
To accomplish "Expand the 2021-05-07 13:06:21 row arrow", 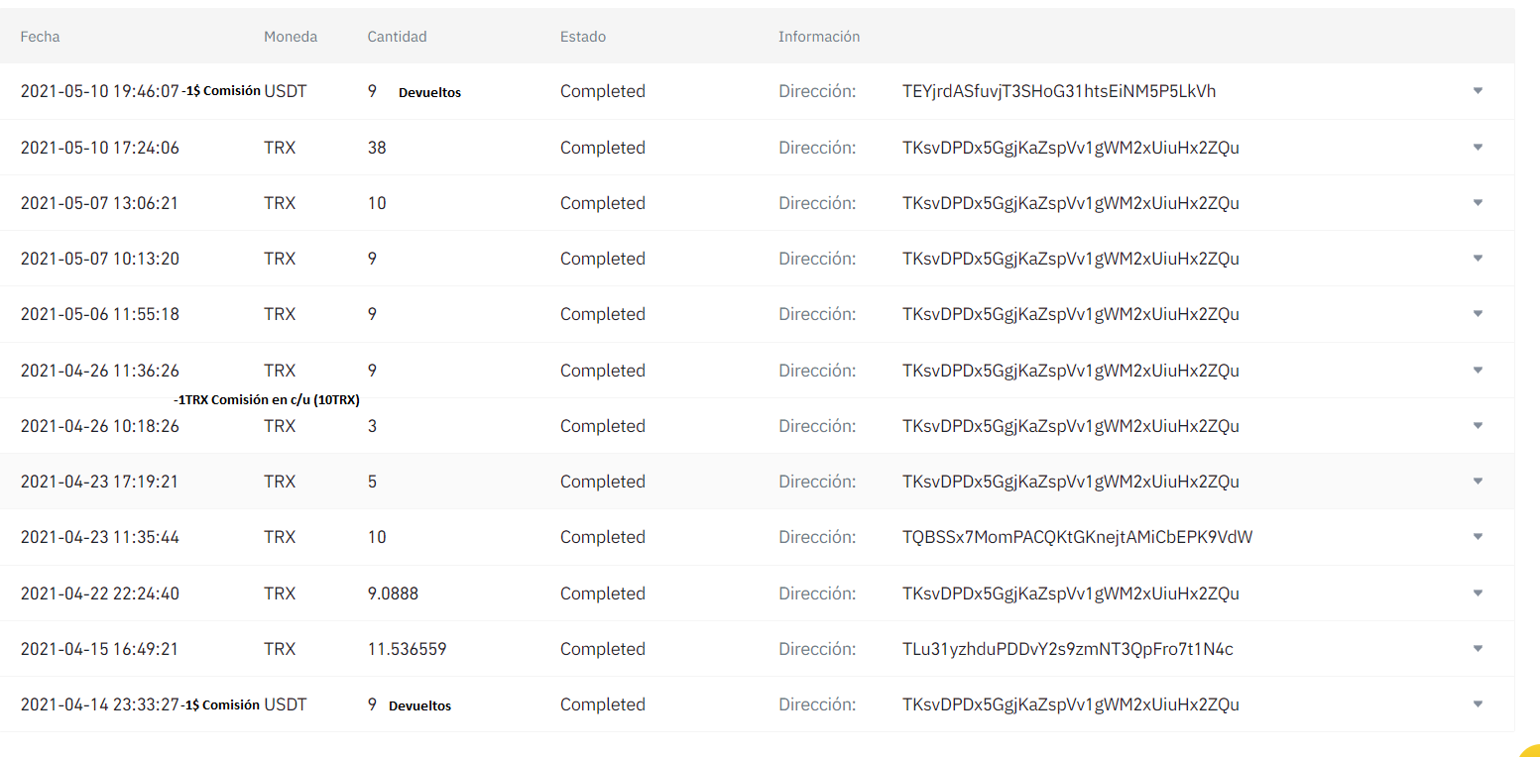I will (x=1478, y=203).
